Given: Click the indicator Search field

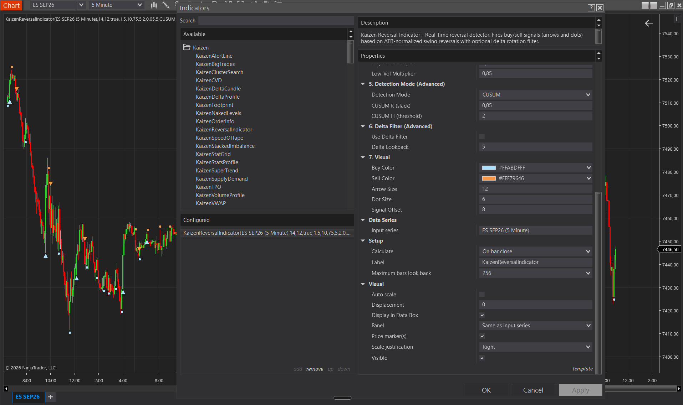Looking at the screenshot, I should coord(276,21).
